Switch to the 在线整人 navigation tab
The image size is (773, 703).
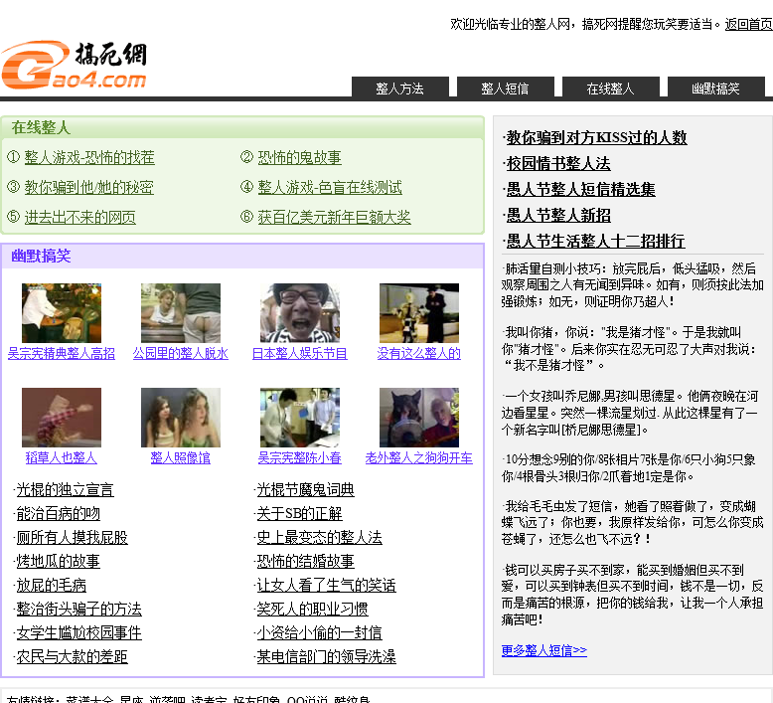click(x=610, y=88)
